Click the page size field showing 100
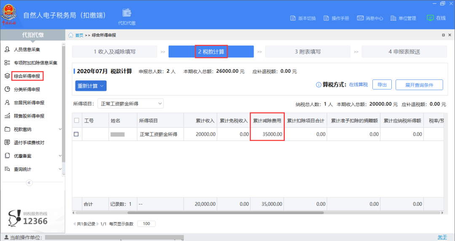The height and width of the screenshot is (241, 455). click(146, 224)
